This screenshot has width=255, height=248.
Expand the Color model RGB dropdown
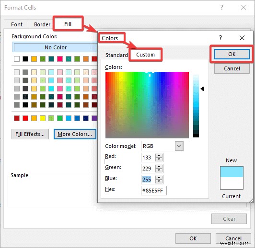[179, 146]
